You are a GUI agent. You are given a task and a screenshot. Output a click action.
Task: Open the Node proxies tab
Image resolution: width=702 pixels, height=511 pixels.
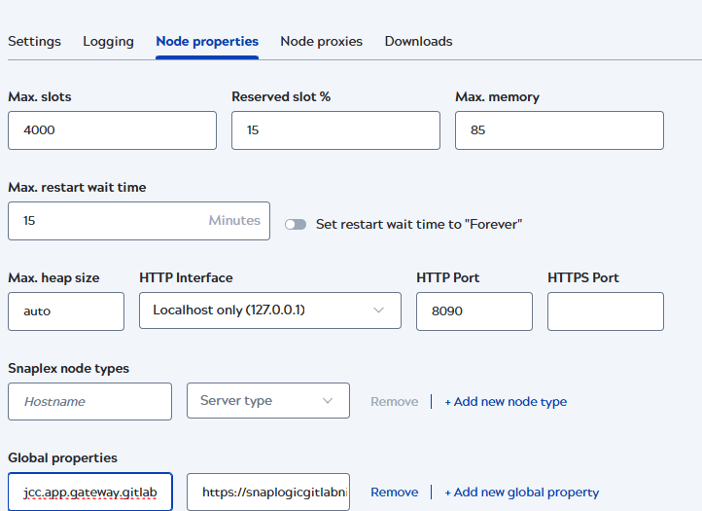coord(322,41)
